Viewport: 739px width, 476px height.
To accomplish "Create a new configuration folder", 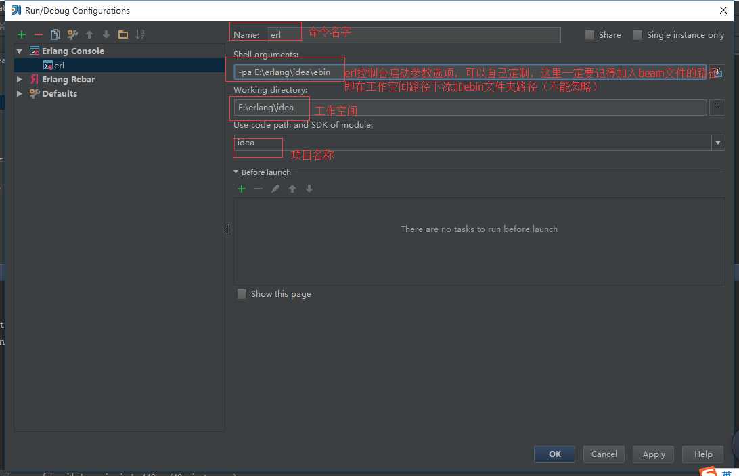I will pos(123,34).
